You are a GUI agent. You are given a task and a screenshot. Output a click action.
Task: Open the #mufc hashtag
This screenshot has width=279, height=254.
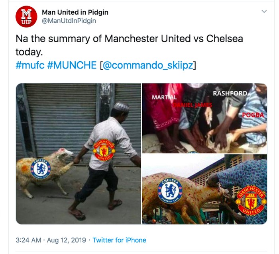[30, 65]
